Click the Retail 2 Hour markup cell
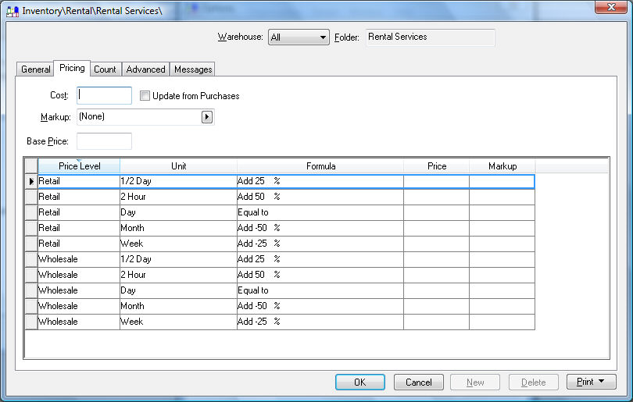The width and height of the screenshot is (633, 402). pyautogui.click(x=502, y=197)
